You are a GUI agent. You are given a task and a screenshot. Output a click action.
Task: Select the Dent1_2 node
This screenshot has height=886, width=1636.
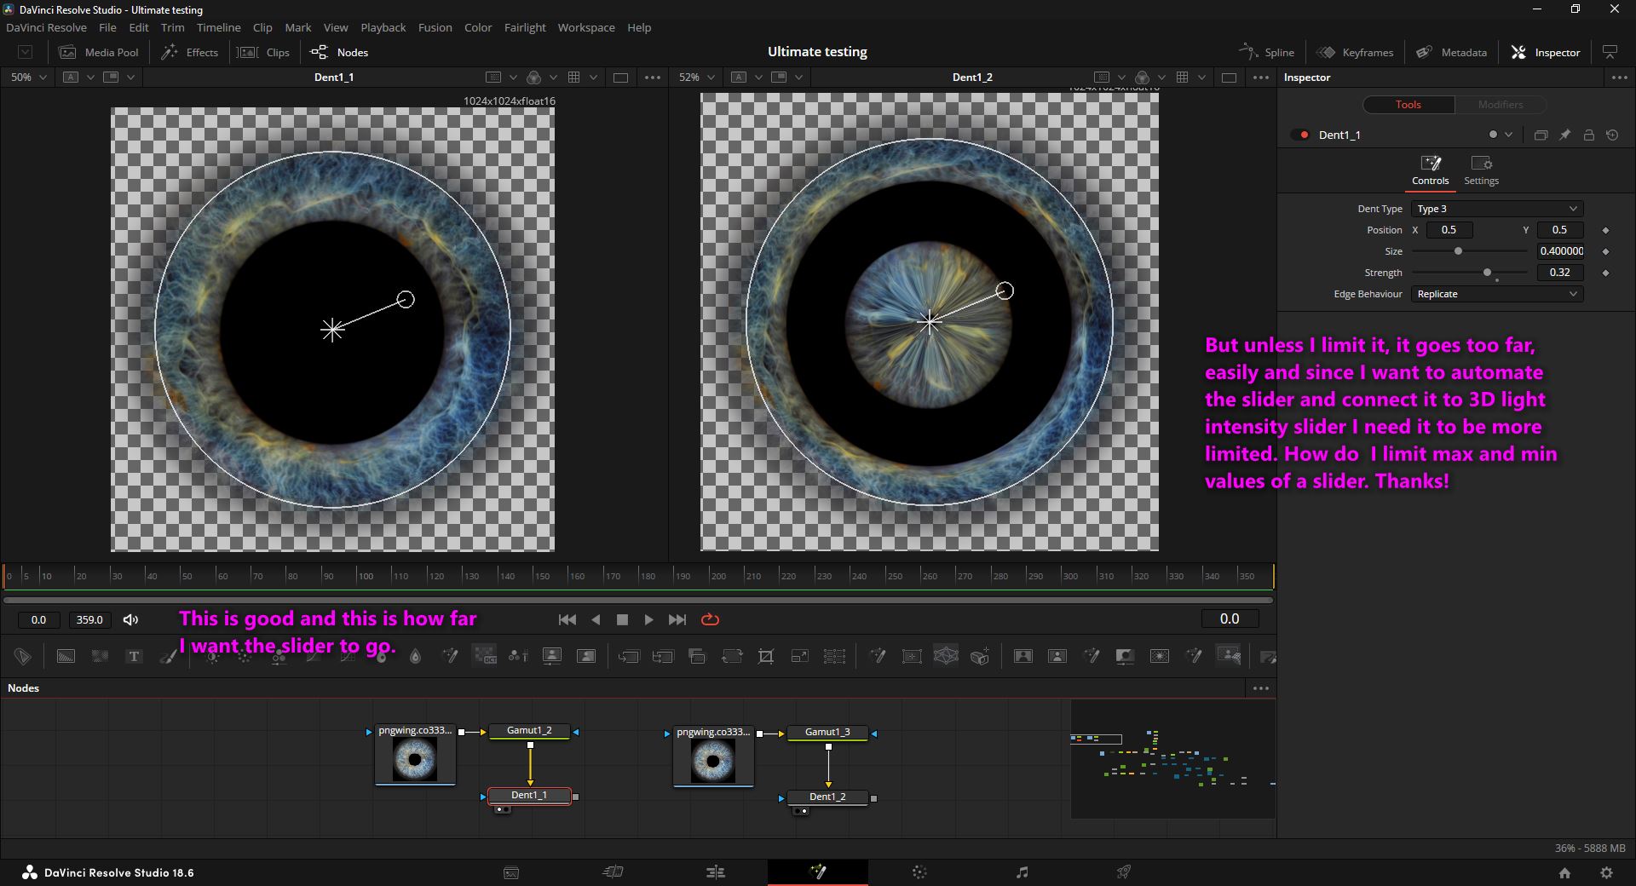pyautogui.click(x=827, y=797)
